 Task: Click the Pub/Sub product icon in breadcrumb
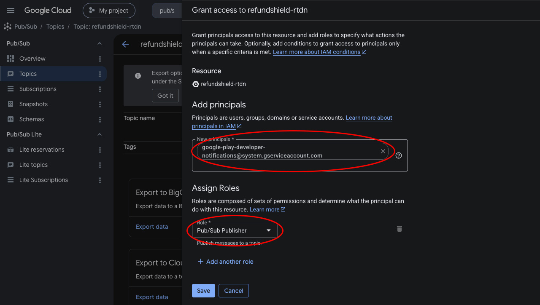[8, 27]
